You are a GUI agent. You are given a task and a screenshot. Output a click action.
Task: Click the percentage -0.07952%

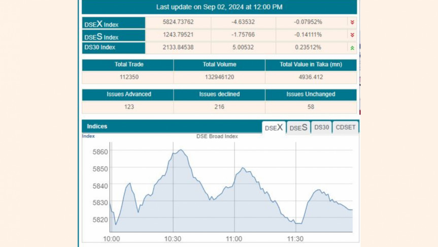coord(308,22)
